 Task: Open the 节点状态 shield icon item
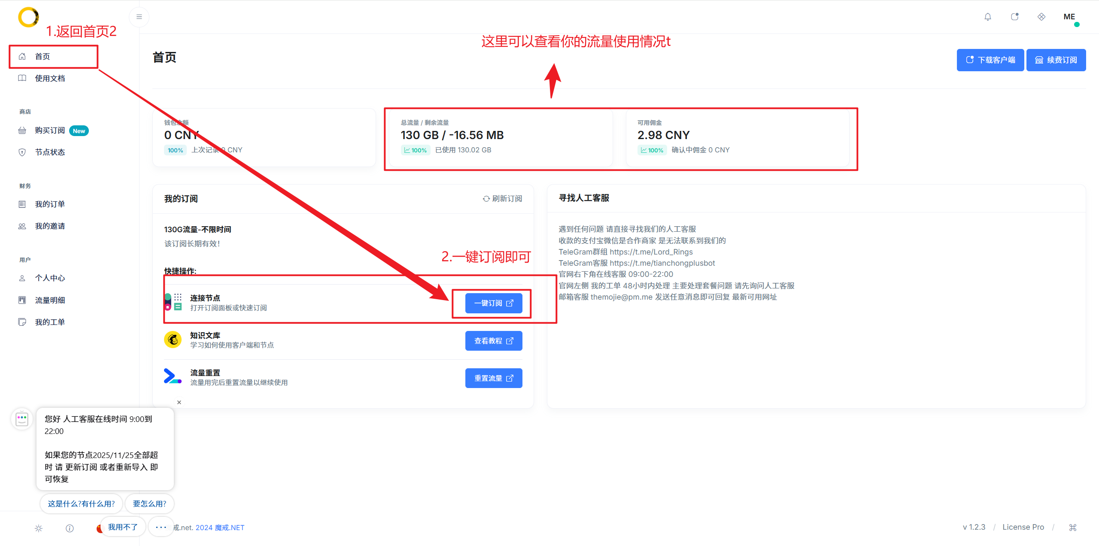pyautogui.click(x=22, y=152)
